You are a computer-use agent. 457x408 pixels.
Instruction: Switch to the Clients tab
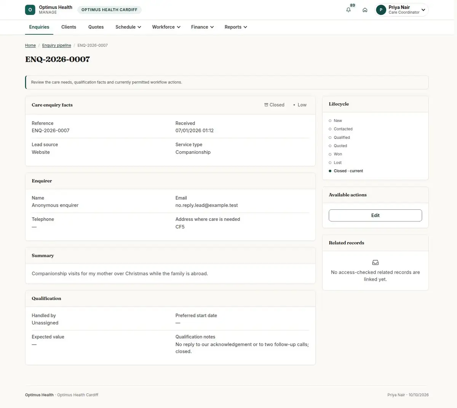[69, 27]
